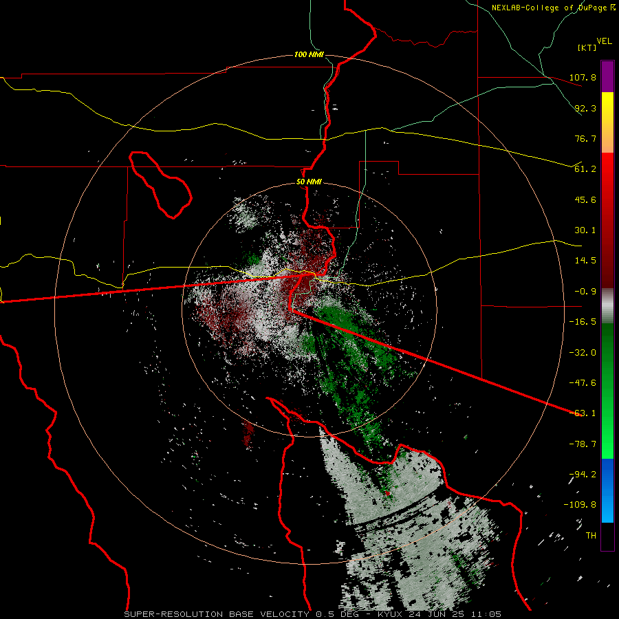The image size is (619, 619).
Task: Select the 107.8 velocity value
Action: [x=583, y=77]
